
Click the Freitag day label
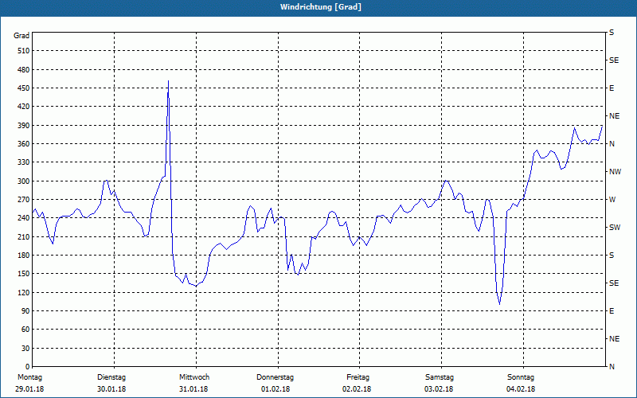pyautogui.click(x=358, y=377)
